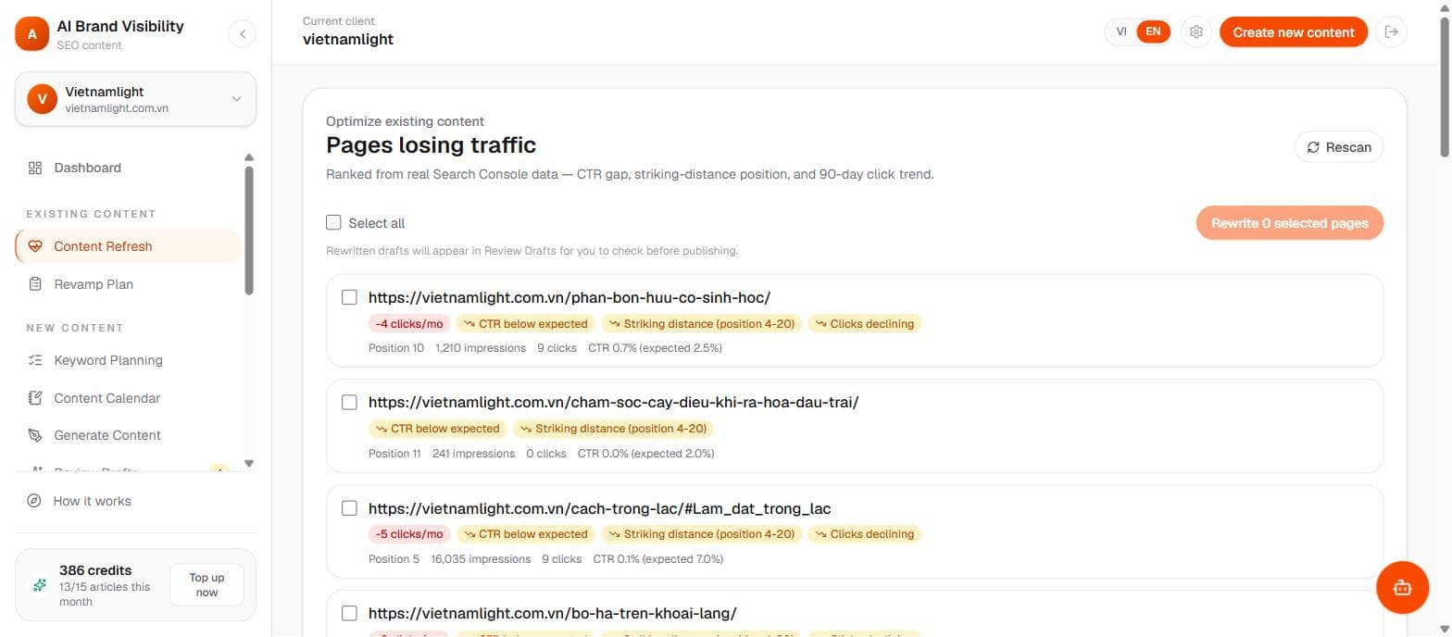Click the Rescan button
This screenshot has height=637, width=1452.
click(1338, 147)
